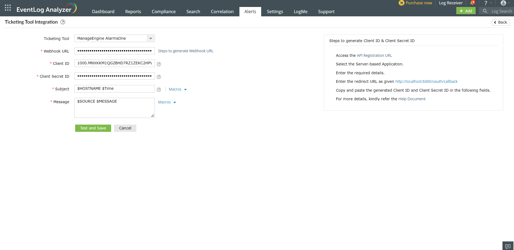The width and height of the screenshot is (514, 250).
Task: Open the apps grid icon
Action: tap(8, 8)
